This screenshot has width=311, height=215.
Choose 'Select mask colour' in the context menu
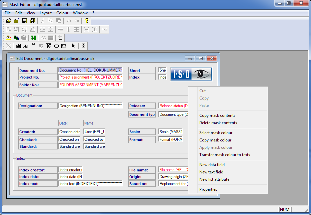point(228,133)
